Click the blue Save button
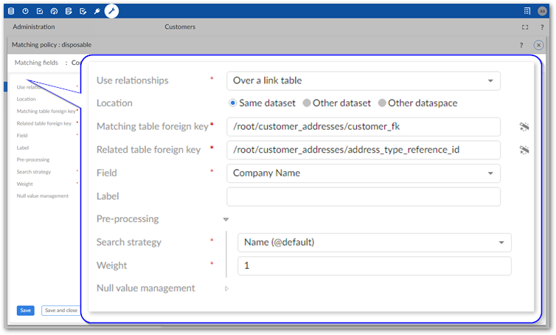Image resolution: width=556 pixels, height=335 pixels. point(26,311)
